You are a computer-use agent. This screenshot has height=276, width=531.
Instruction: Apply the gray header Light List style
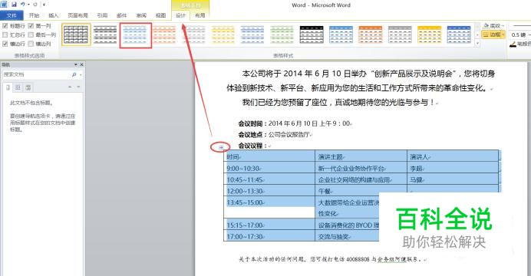(400, 34)
